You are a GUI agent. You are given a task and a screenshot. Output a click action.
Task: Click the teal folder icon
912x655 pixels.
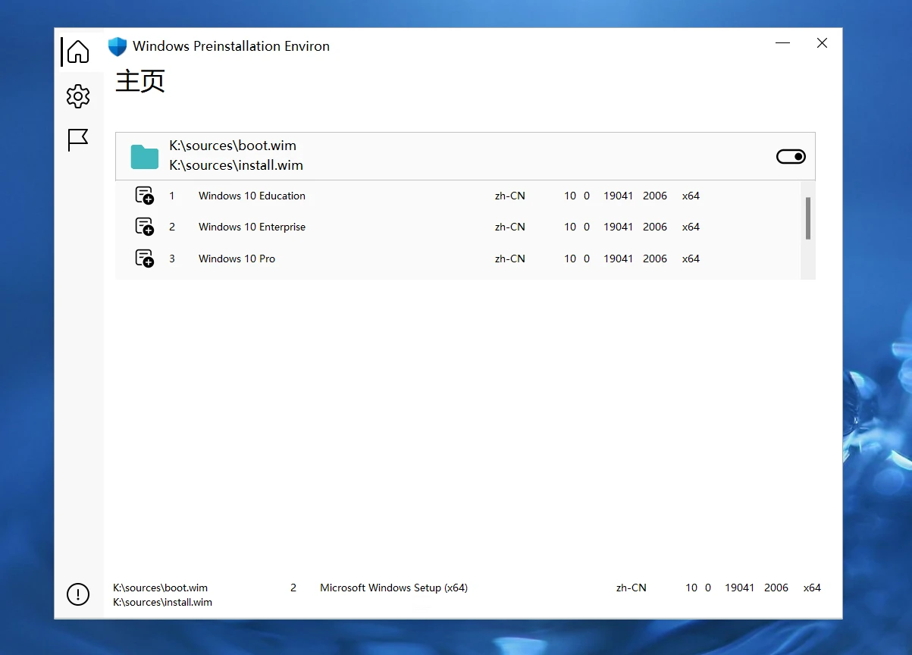pos(145,156)
